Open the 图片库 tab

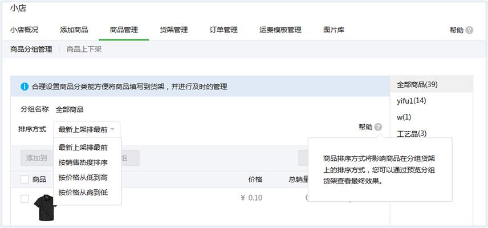334,30
